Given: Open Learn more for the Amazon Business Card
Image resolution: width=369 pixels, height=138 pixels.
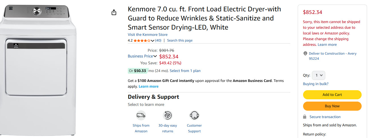Looking at the screenshot, I should coord(149,86).
